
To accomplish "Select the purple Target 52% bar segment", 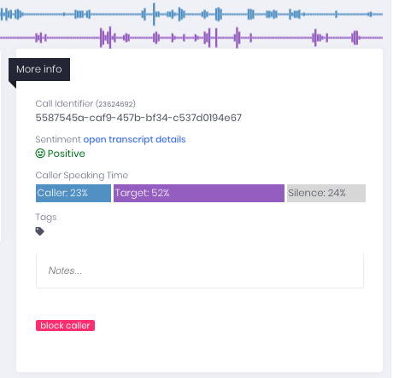I will coord(199,193).
